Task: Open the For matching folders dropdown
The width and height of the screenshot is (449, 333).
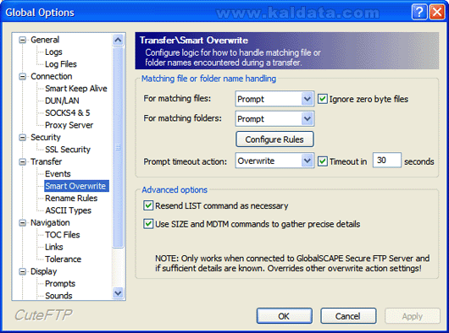Action: (308, 118)
